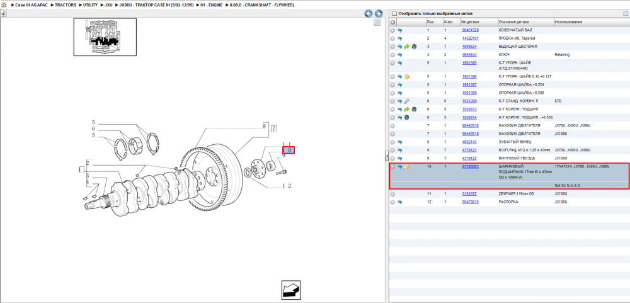This screenshot has height=303, width=630.
Task: Go to the Home icon in breadcrumb
Action: [4, 5]
